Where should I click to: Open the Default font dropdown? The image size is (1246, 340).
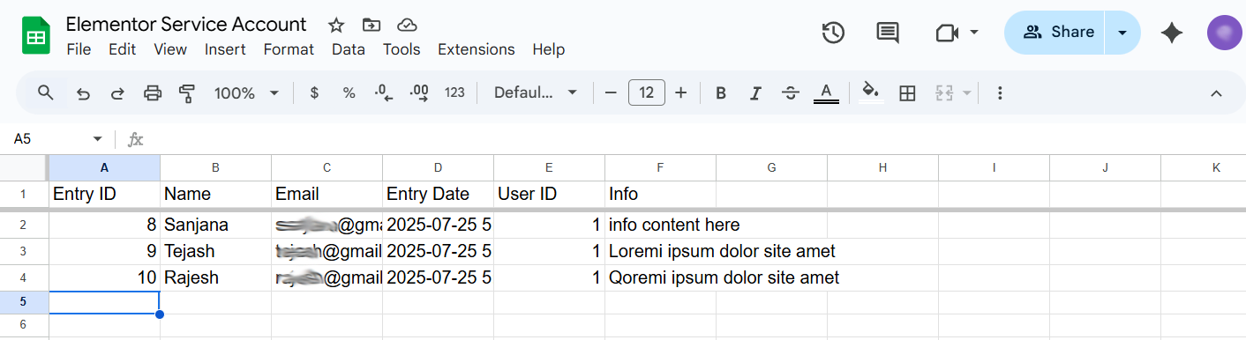(536, 92)
